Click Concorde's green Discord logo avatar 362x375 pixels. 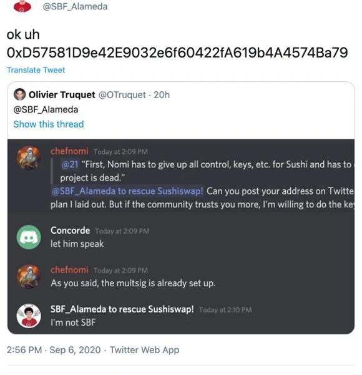(29, 237)
